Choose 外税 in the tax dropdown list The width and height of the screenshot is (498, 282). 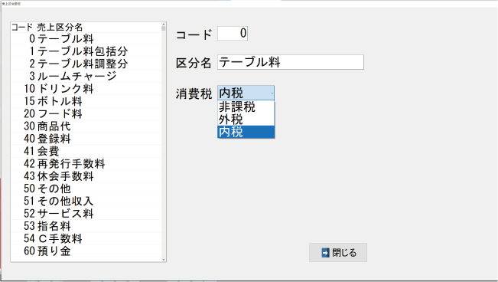[x=246, y=120]
